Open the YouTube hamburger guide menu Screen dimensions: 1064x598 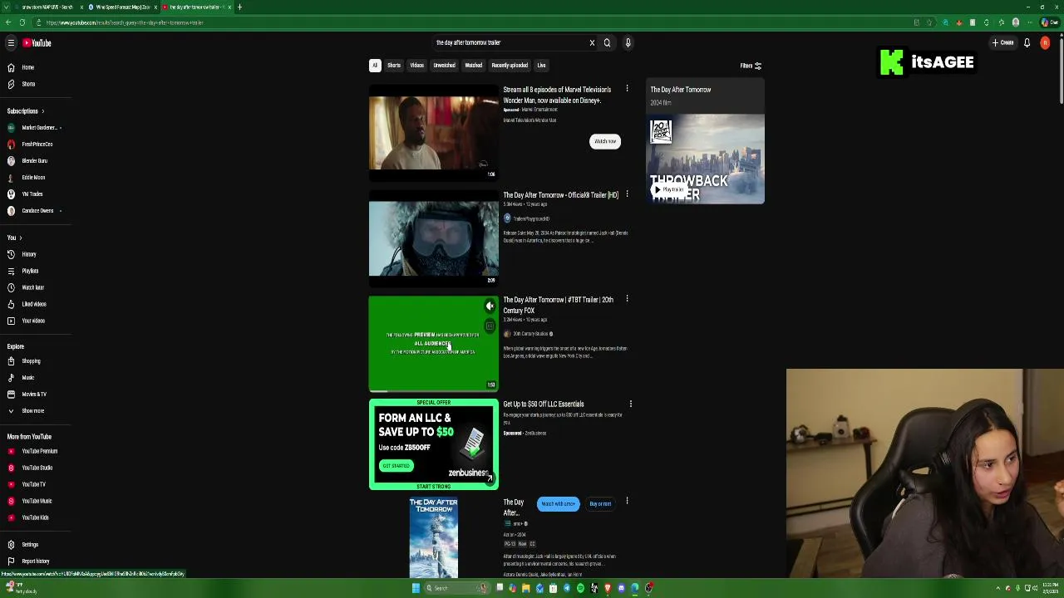coord(11,43)
